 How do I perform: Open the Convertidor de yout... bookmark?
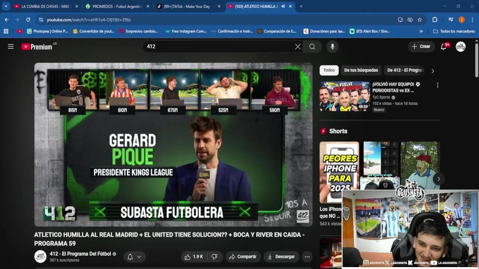click(x=94, y=31)
